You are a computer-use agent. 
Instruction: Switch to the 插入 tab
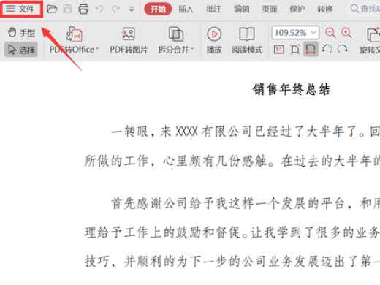186,9
